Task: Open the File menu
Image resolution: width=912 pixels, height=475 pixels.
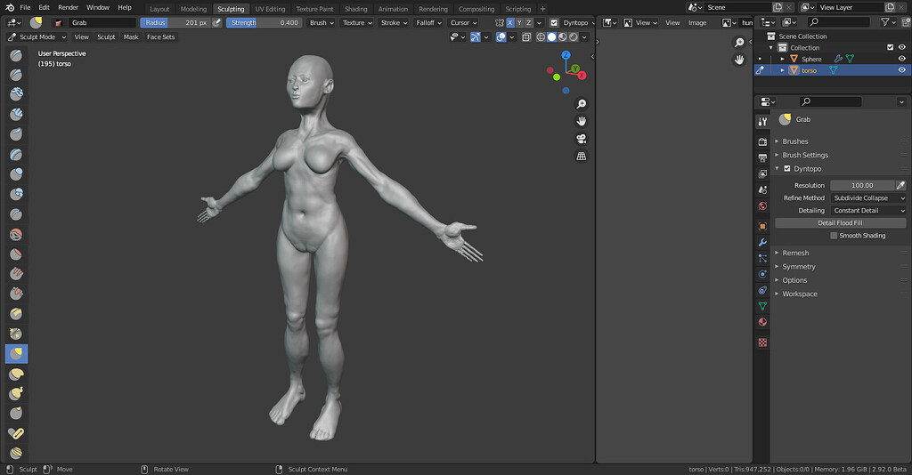Action: pos(25,7)
